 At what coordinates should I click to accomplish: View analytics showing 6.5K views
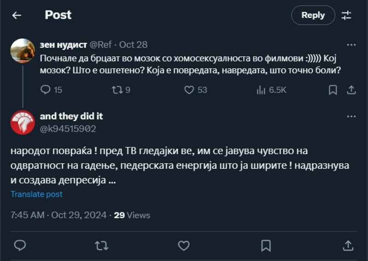pyautogui.click(x=261, y=90)
